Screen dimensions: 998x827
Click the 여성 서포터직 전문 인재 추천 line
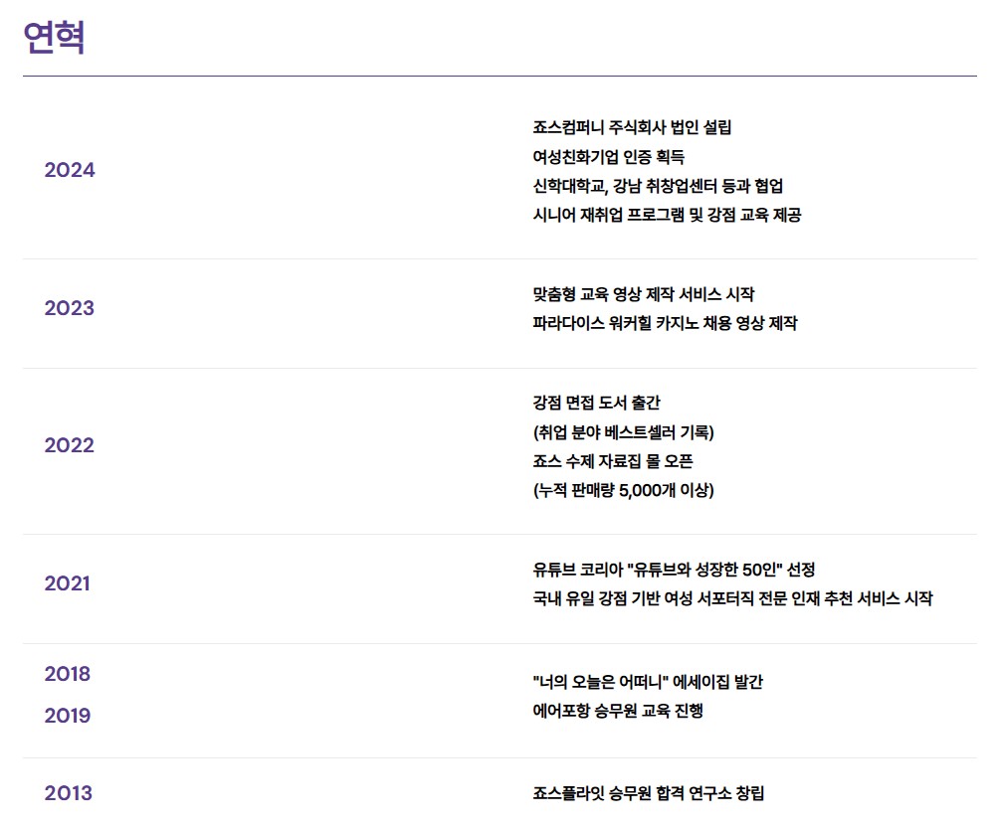pos(732,598)
